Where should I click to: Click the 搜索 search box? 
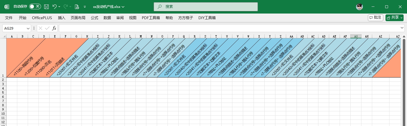pos(206,6)
